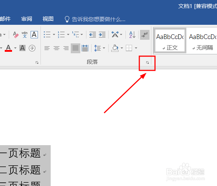
Task: Align text to the left
Action: tap(47, 48)
